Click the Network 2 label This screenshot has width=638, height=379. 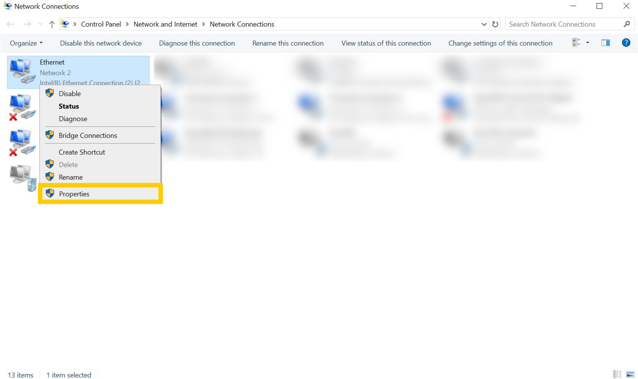point(55,73)
